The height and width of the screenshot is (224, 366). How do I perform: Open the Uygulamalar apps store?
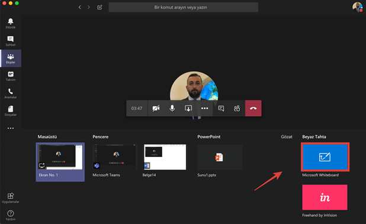11,198
